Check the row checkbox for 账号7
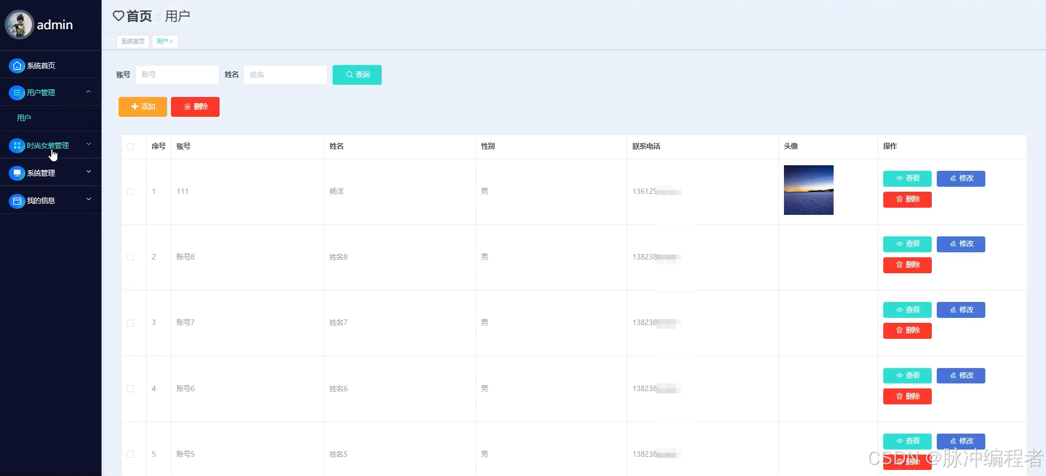Image resolution: width=1046 pixels, height=476 pixels. point(131,323)
